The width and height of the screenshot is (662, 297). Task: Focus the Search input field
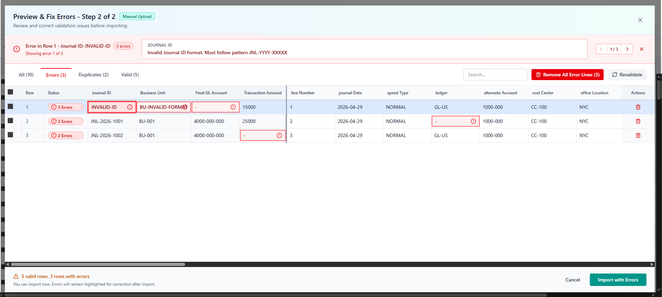click(495, 75)
